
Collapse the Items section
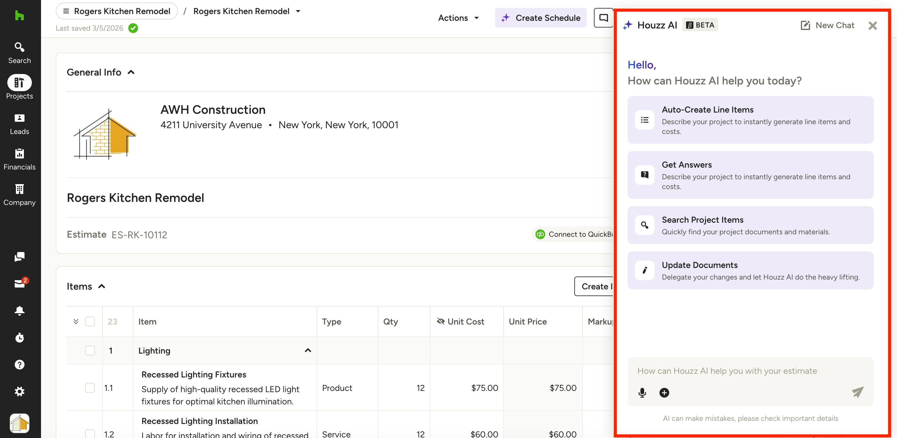[102, 286]
